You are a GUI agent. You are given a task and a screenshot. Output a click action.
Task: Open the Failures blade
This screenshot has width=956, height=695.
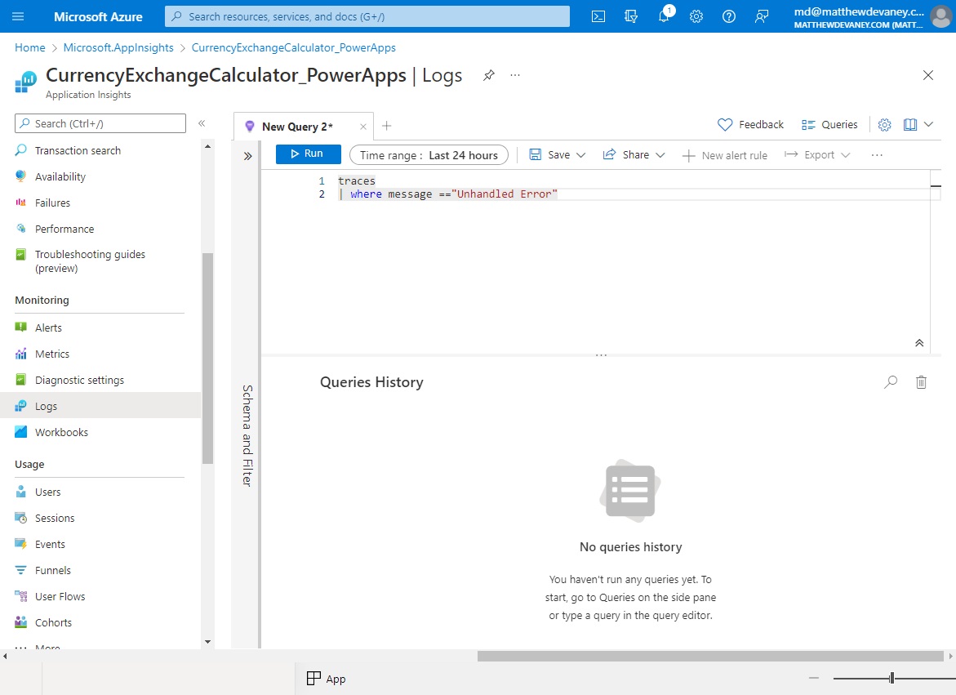click(x=54, y=203)
